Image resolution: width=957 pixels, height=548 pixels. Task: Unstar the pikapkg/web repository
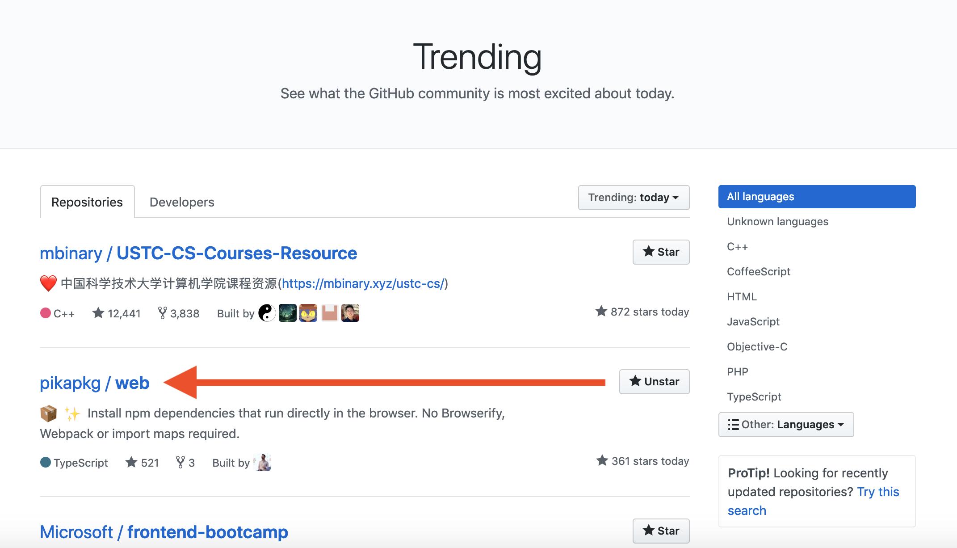(654, 382)
